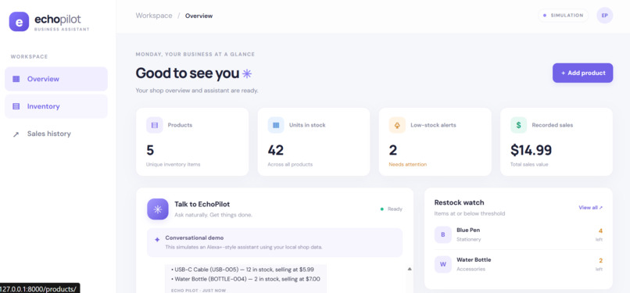Click the echopilot logo icon

tap(19, 22)
